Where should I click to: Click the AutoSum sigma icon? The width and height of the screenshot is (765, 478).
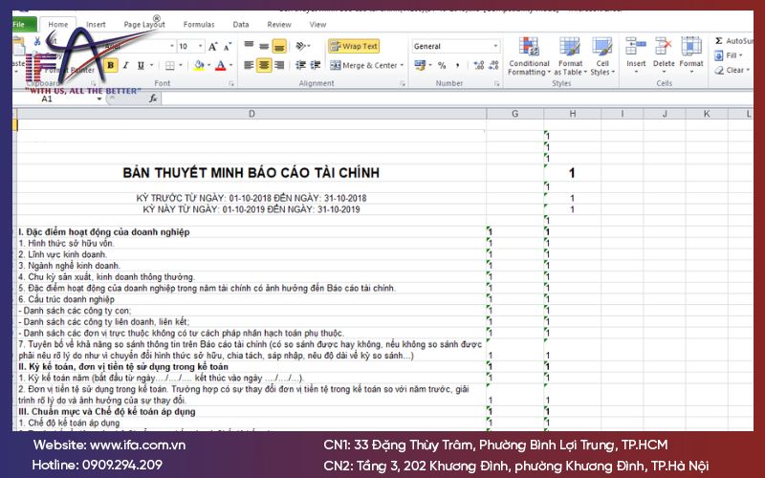[719, 41]
